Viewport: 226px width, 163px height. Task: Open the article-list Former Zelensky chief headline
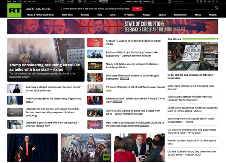[135, 89]
